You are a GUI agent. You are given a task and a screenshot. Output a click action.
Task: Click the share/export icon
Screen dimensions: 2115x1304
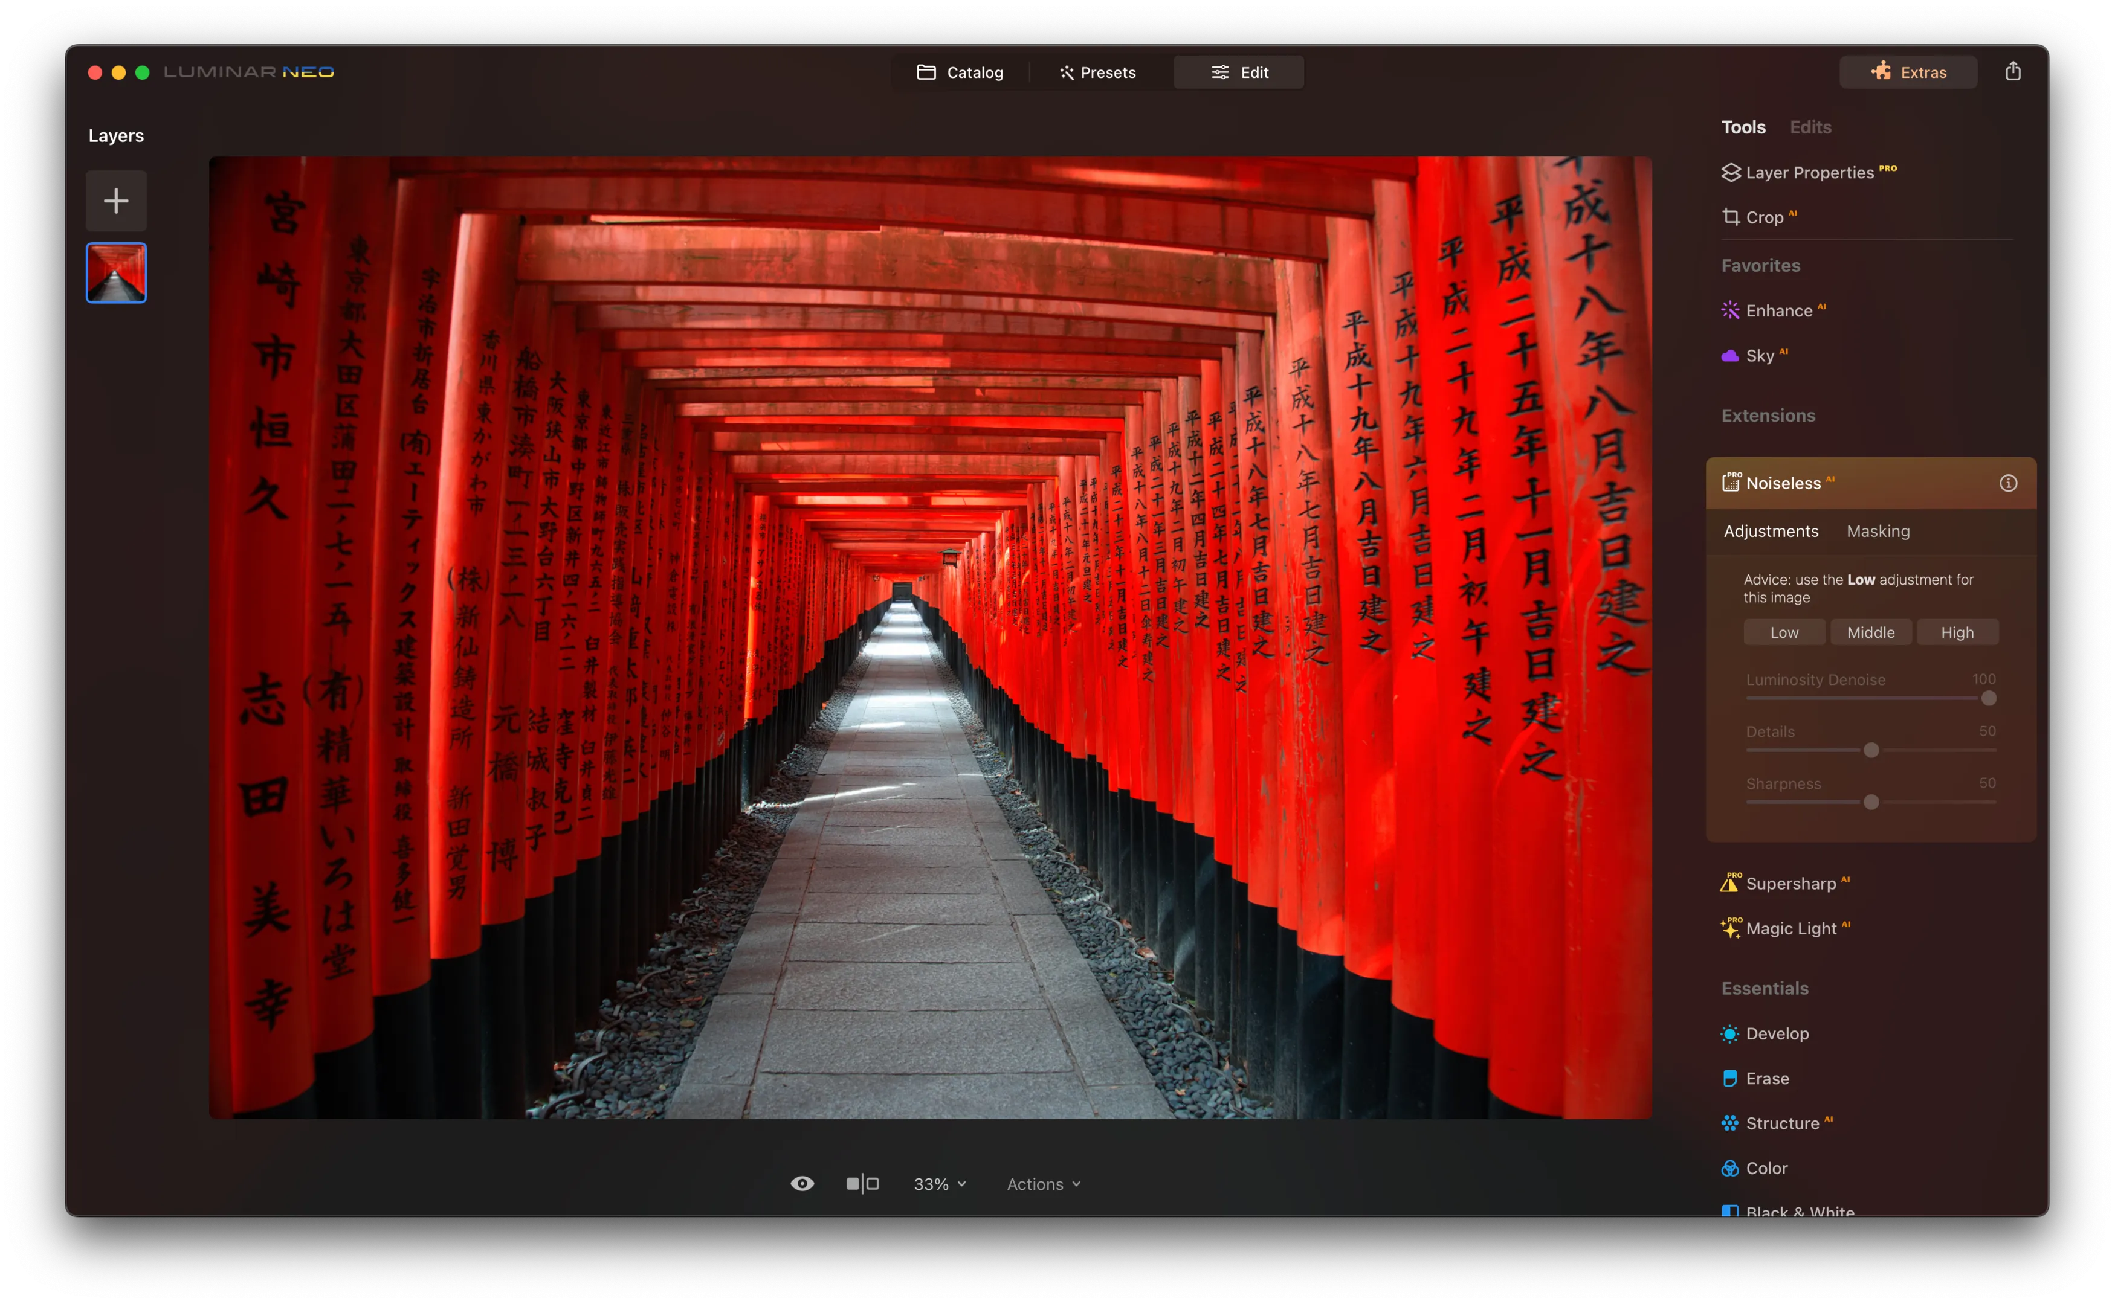[2012, 72]
